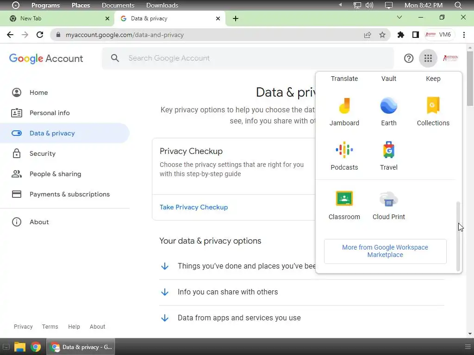Image resolution: width=474 pixels, height=355 pixels.
Task: Click the share page icon in address bar
Action: (367, 35)
